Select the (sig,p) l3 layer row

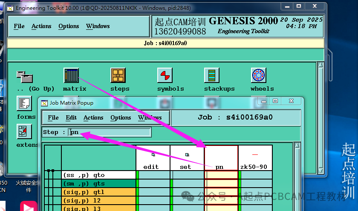click(98, 208)
